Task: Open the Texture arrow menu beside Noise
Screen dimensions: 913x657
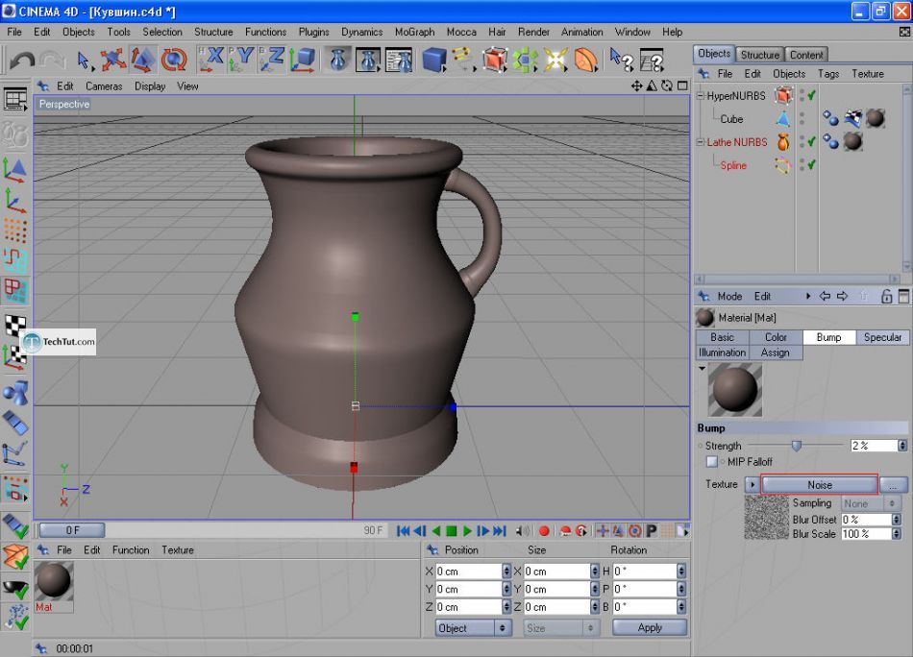Action: [752, 485]
